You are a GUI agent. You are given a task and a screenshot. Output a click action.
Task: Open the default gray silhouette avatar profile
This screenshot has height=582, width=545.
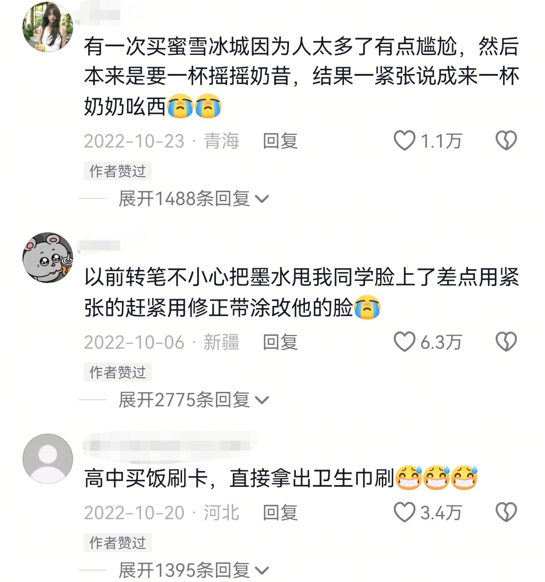(48, 459)
